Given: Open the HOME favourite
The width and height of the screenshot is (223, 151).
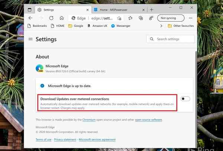Looking at the screenshot, I should [58, 26].
